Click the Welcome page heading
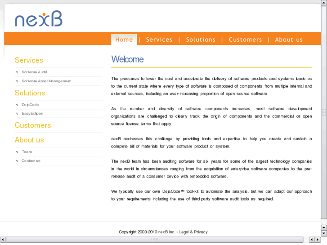This screenshot has width=327, height=245. tap(127, 59)
